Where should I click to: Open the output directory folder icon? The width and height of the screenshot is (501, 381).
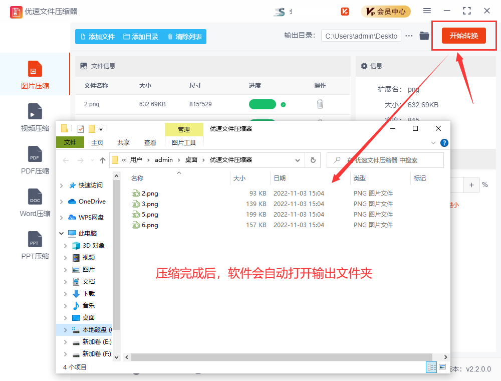(x=424, y=36)
